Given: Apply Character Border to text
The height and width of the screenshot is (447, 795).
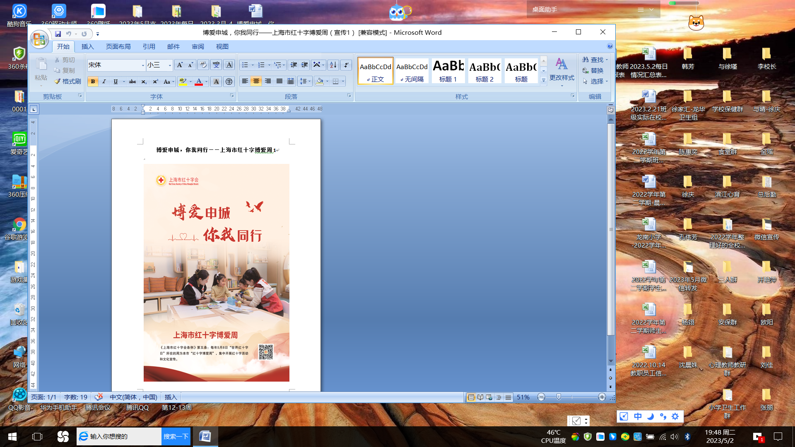Looking at the screenshot, I should point(229,65).
